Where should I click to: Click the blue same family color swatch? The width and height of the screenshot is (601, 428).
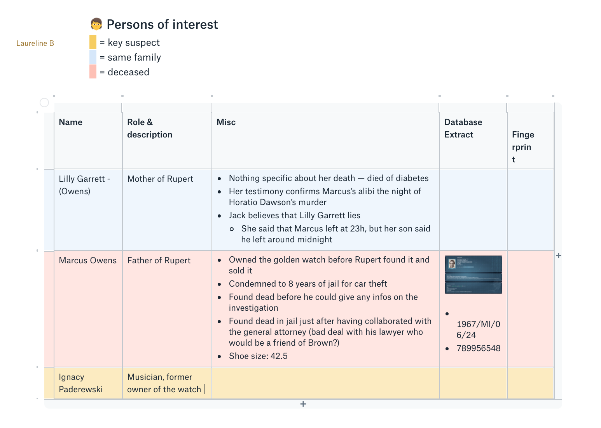(x=93, y=57)
